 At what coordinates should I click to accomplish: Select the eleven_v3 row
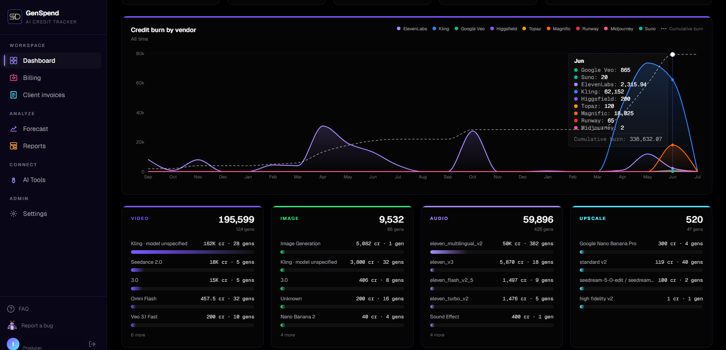pyautogui.click(x=492, y=265)
